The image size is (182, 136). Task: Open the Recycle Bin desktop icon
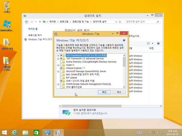point(7,7)
